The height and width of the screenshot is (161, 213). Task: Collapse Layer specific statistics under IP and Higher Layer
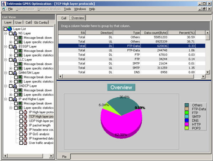tap(11, 108)
